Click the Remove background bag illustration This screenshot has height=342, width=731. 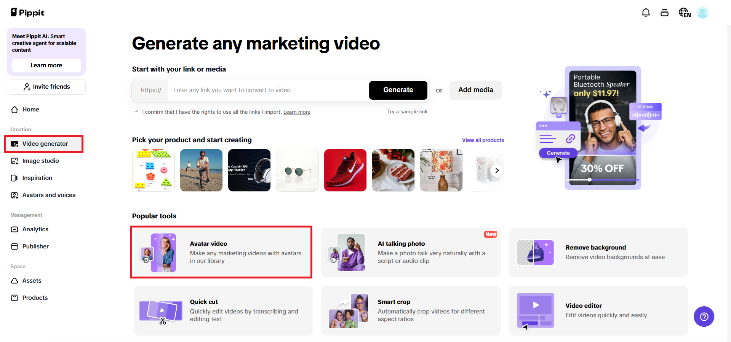[x=535, y=253]
